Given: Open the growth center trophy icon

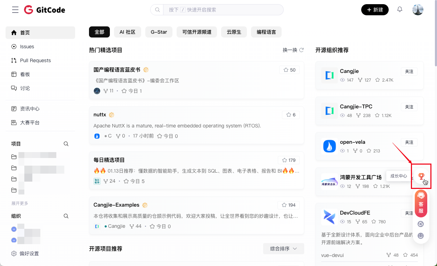Looking at the screenshot, I should [x=421, y=176].
